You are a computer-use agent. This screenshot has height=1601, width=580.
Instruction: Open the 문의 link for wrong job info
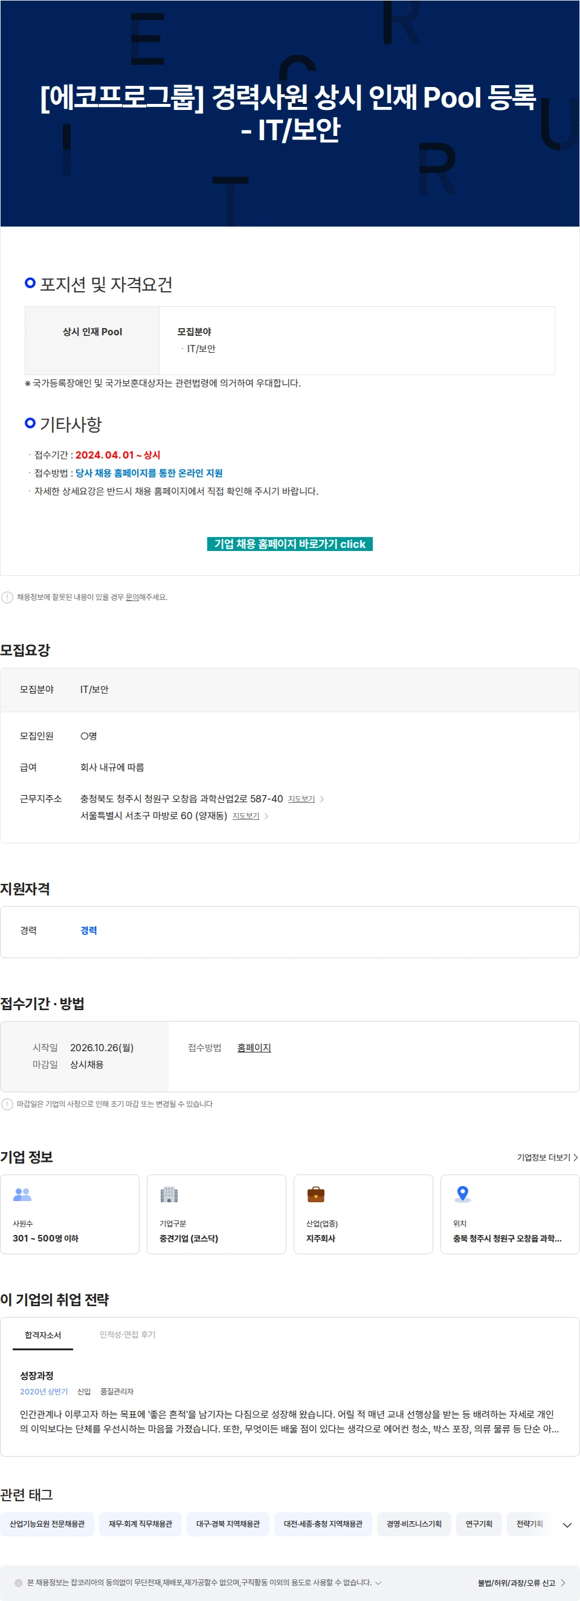pyautogui.click(x=132, y=598)
